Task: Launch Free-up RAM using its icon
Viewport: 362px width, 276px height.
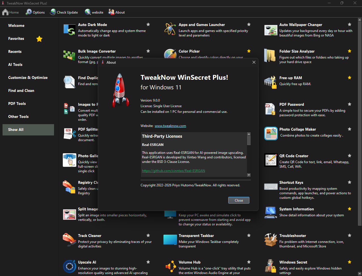Action: coord(271,82)
